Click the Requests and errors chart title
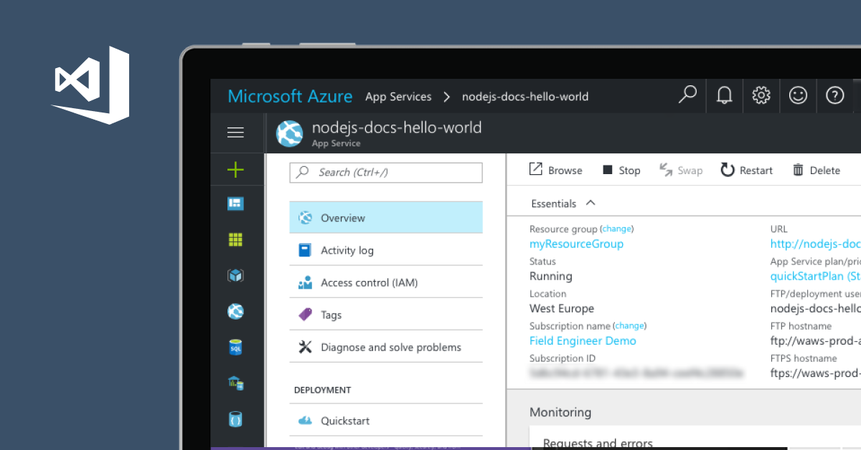This screenshot has height=450, width=861. pyautogui.click(x=598, y=444)
